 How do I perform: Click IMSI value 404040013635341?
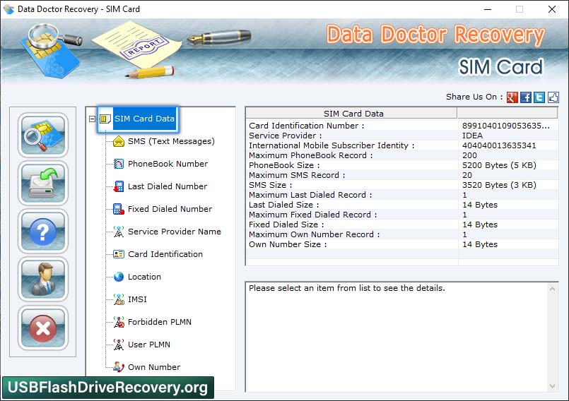(x=499, y=145)
